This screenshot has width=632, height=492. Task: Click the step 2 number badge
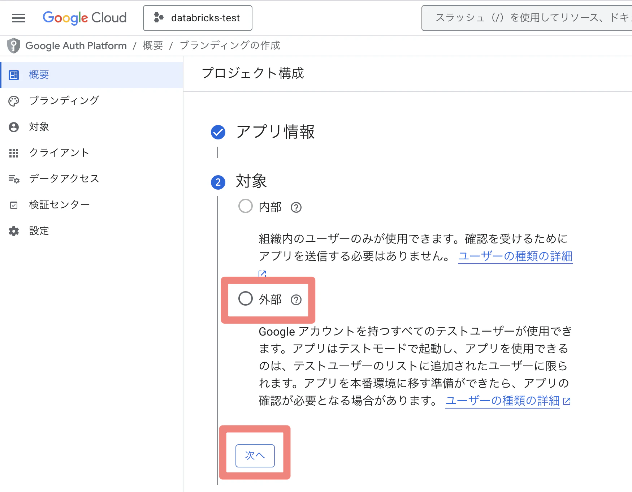tap(218, 182)
